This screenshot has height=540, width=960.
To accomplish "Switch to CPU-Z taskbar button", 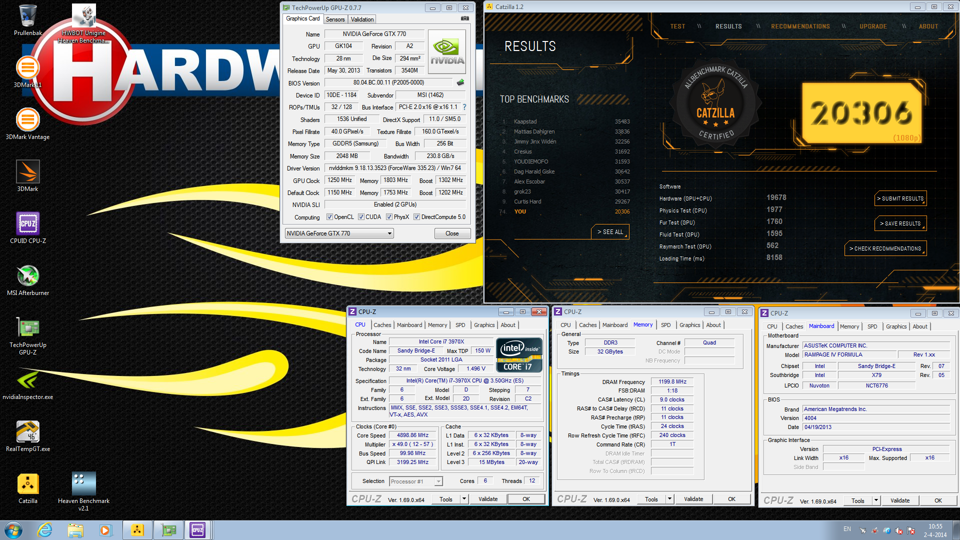I will click(198, 530).
